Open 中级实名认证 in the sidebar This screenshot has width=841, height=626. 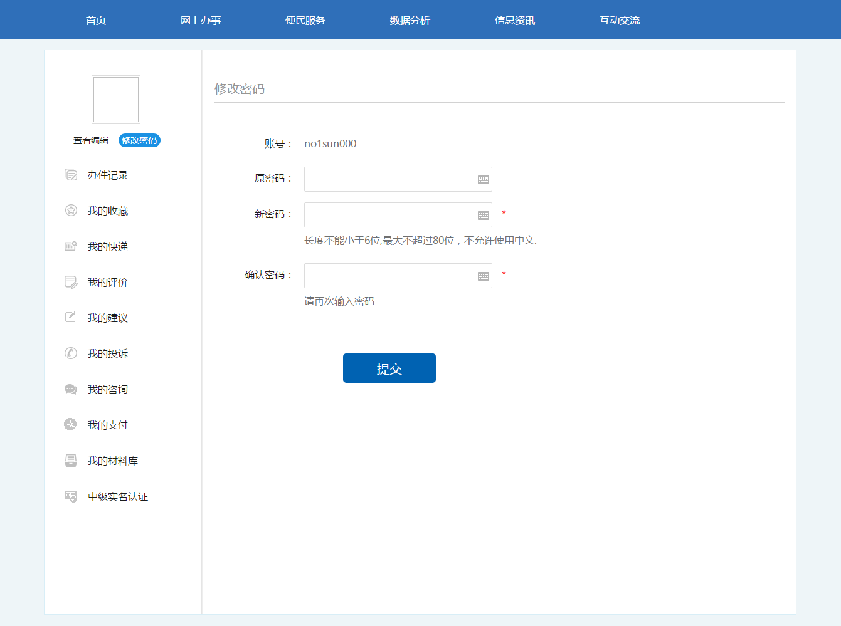[118, 497]
